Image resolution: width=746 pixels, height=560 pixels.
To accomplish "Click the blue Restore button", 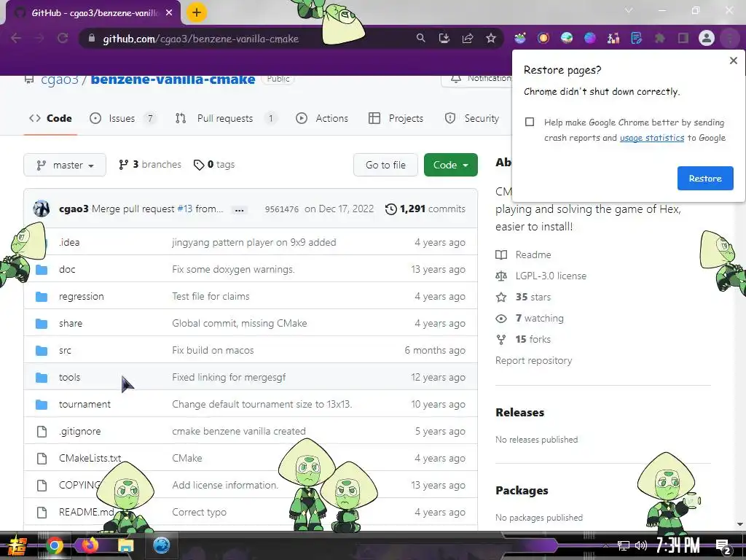I will (705, 178).
